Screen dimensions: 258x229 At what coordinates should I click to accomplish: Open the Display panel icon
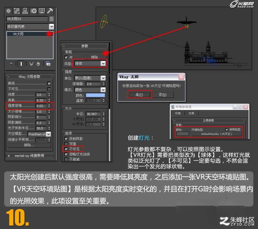click(42, 11)
